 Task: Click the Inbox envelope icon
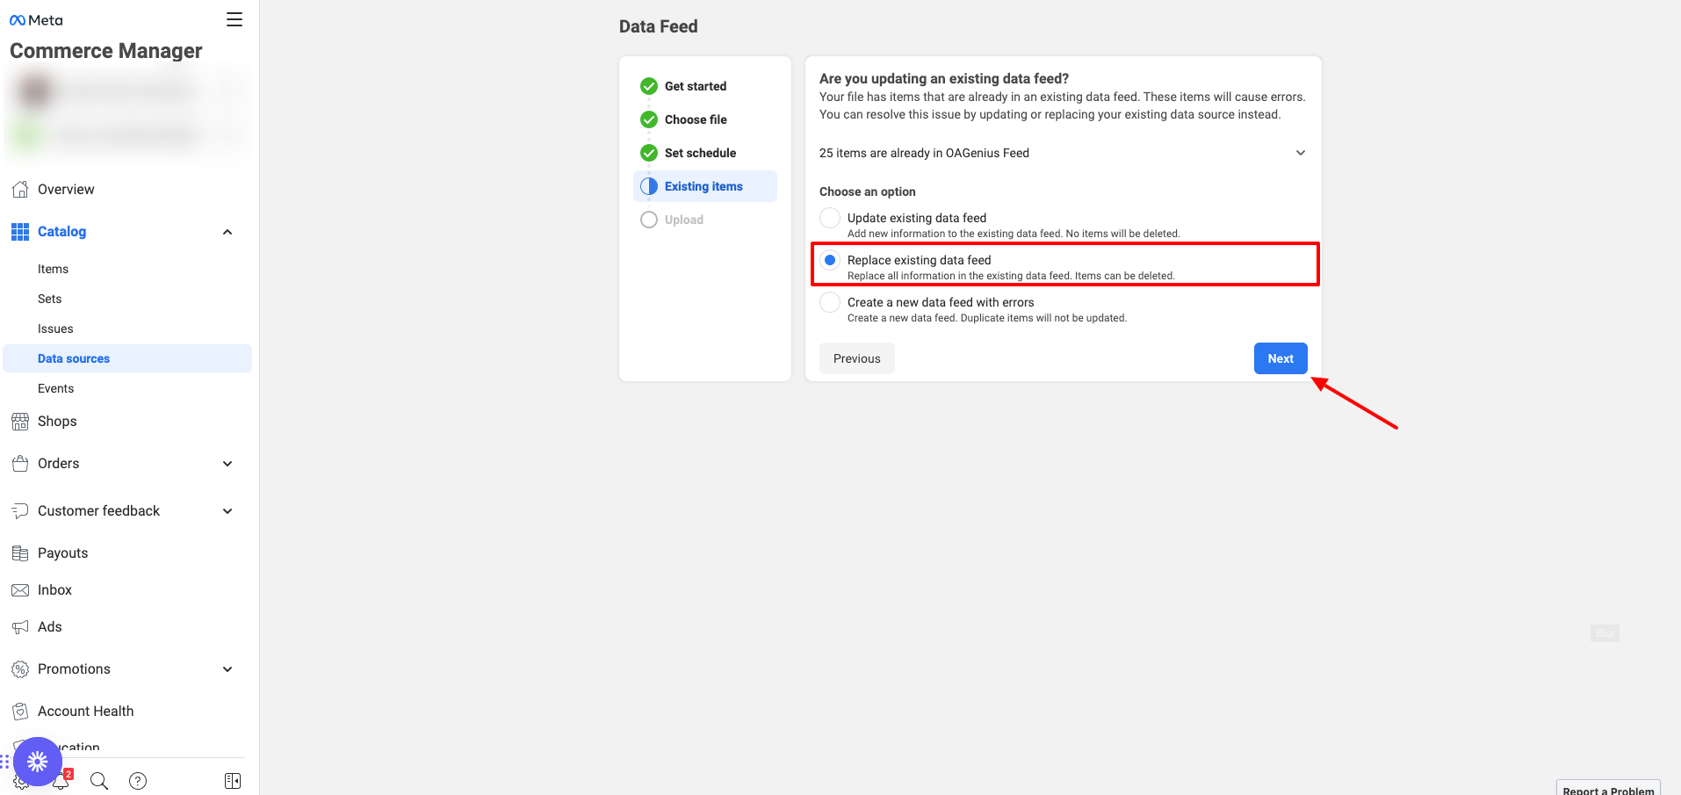click(20, 590)
